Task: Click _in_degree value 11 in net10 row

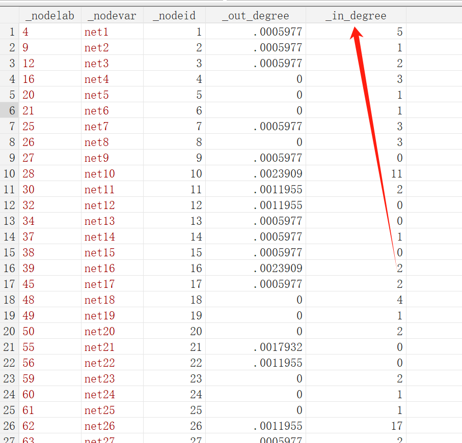Action: [356, 173]
